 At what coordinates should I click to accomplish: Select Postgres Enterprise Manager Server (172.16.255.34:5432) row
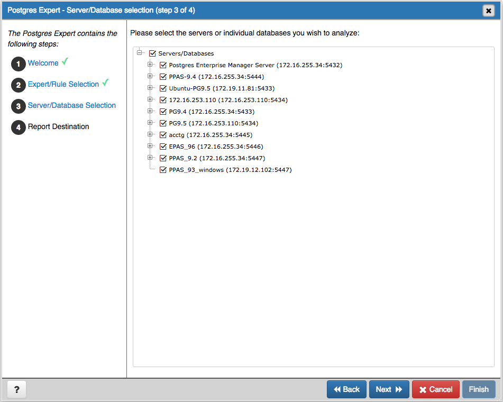[255, 65]
